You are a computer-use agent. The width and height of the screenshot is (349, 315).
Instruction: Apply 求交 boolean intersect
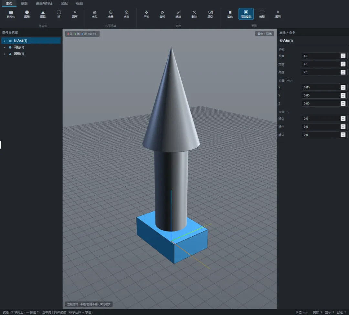[x=126, y=14]
